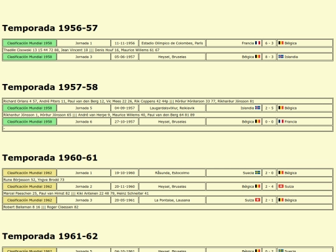Select 'Clasificación Mundial 1962' cell of 20-11-1960 row
Screen dimensions: 336x252
click(30, 187)
